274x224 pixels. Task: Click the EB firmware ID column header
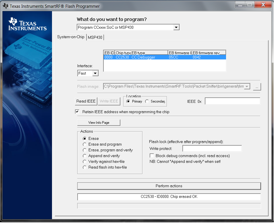(180, 53)
